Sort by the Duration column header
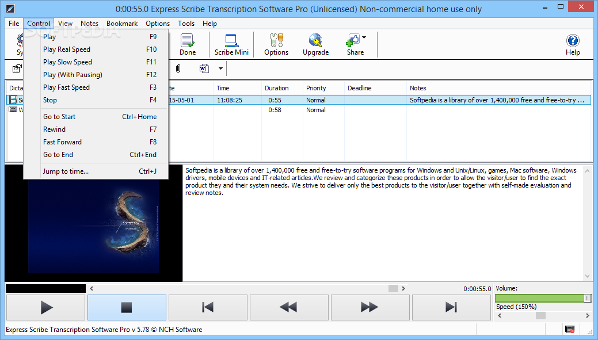The width and height of the screenshot is (598, 340). coord(282,88)
